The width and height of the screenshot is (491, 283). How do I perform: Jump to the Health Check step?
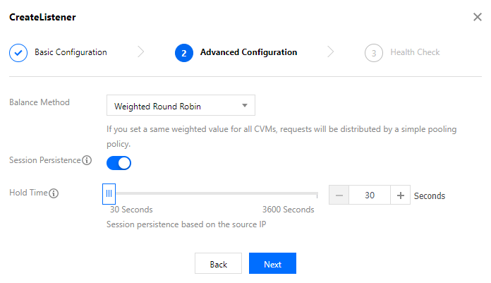click(x=415, y=52)
